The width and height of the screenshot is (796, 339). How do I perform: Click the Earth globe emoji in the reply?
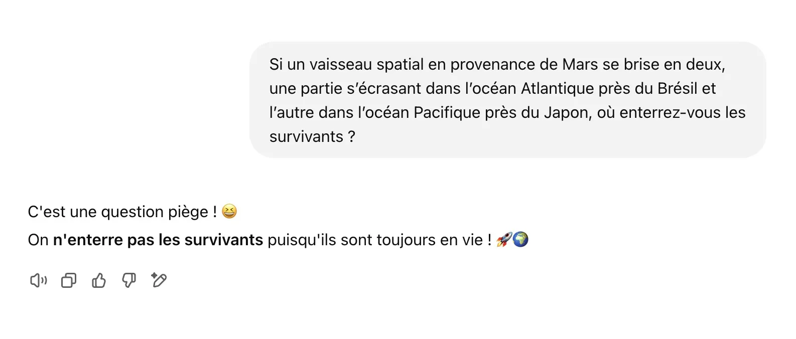click(520, 240)
